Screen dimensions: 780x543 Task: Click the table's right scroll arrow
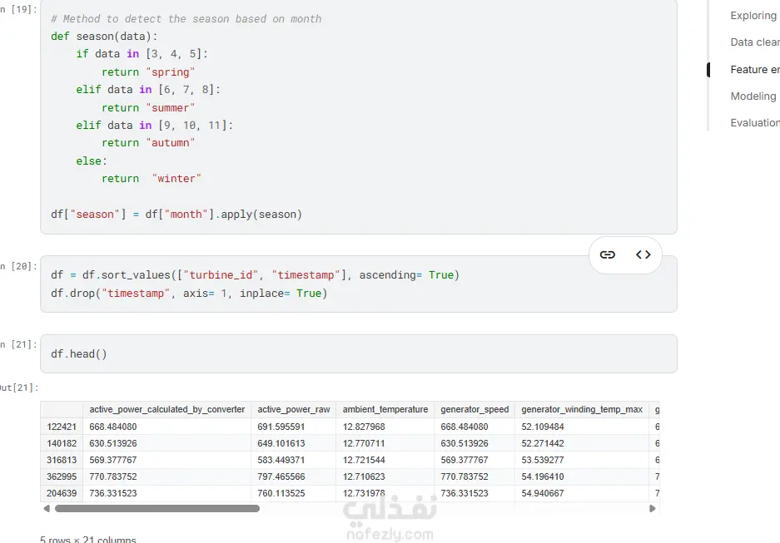point(652,508)
